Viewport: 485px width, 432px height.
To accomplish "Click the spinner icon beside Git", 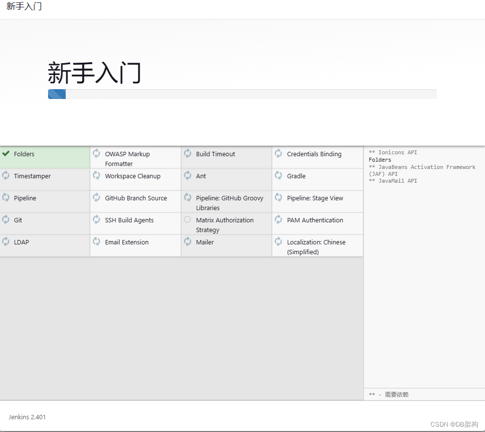I will (x=6, y=220).
